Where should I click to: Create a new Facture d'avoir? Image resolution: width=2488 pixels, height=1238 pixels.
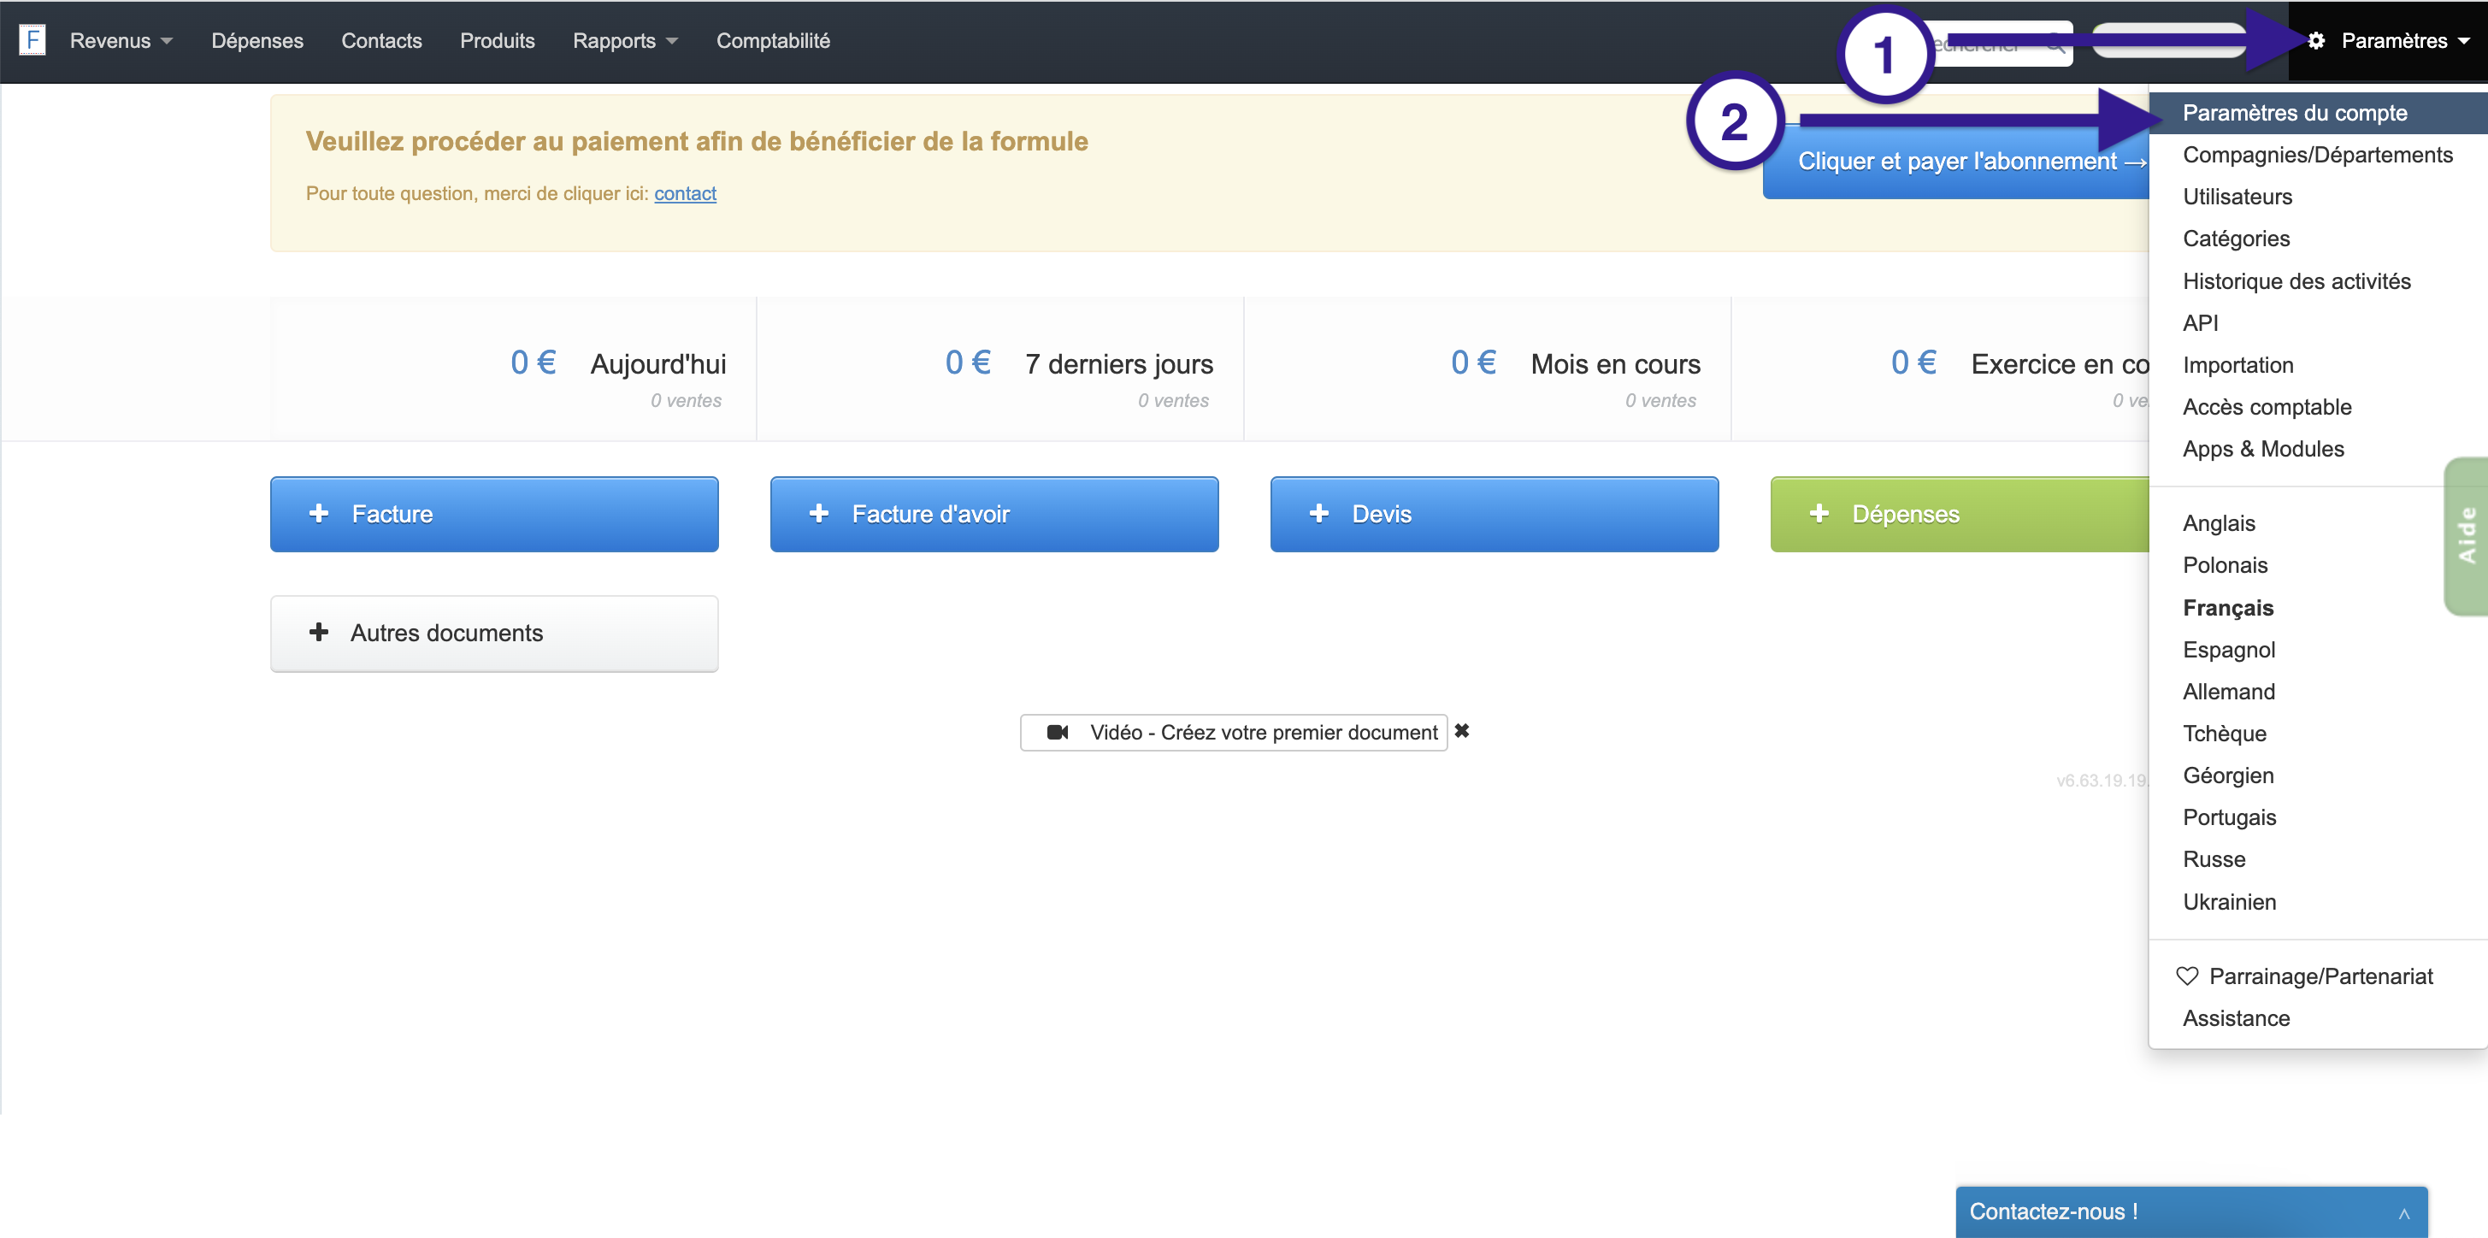[995, 514]
